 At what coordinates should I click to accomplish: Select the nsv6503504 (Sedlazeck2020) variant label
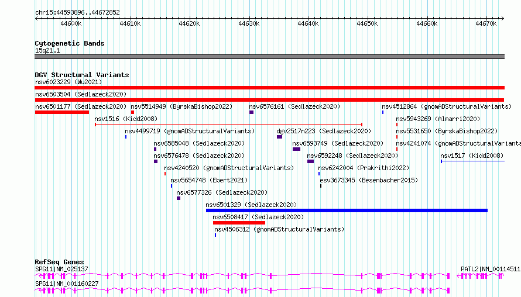(x=81, y=94)
